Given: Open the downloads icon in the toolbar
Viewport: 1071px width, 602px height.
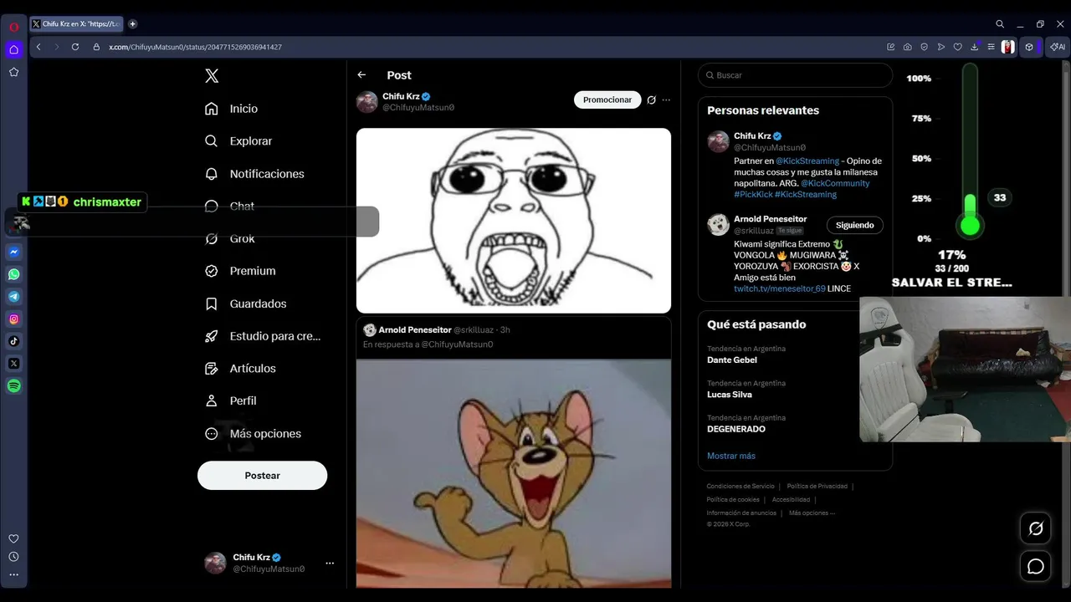Looking at the screenshot, I should tap(974, 47).
